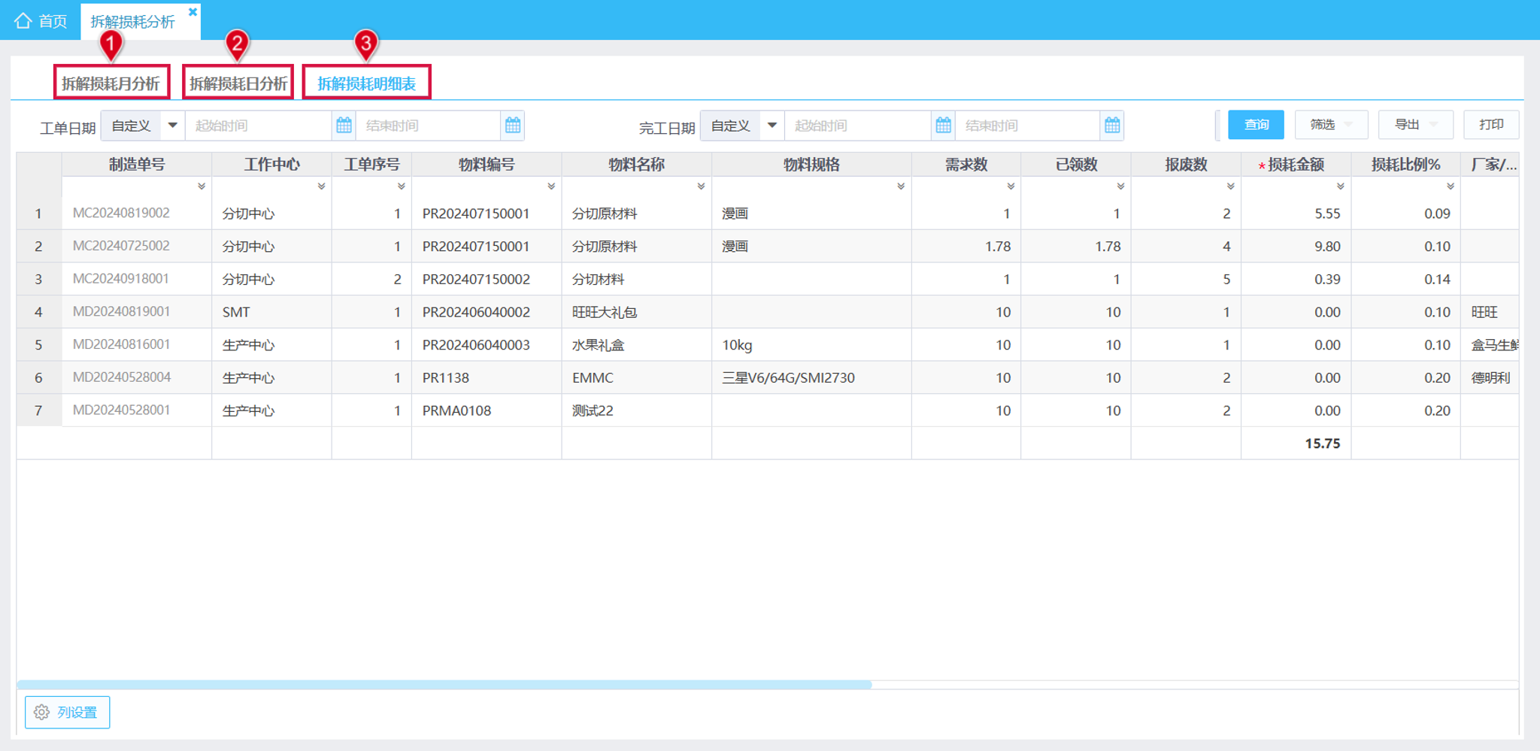
Task: Click the blue 查询 button
Action: pos(1256,125)
